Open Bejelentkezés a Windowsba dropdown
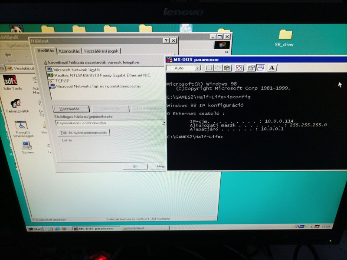Viewport: 347px width, 260px height. [x=164, y=123]
